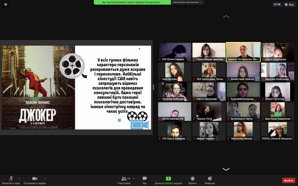298x186 pixels.
Task: Select video tile of Виктория Коваленко
Action: (x=278, y=111)
